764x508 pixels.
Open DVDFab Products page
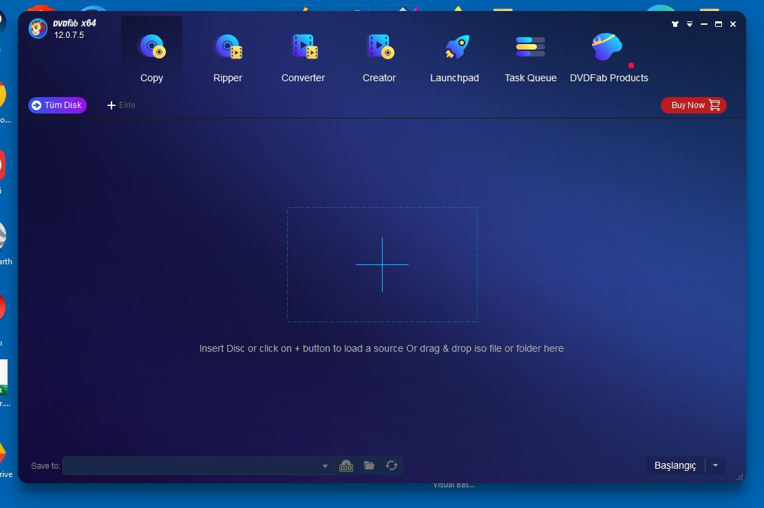pos(608,57)
